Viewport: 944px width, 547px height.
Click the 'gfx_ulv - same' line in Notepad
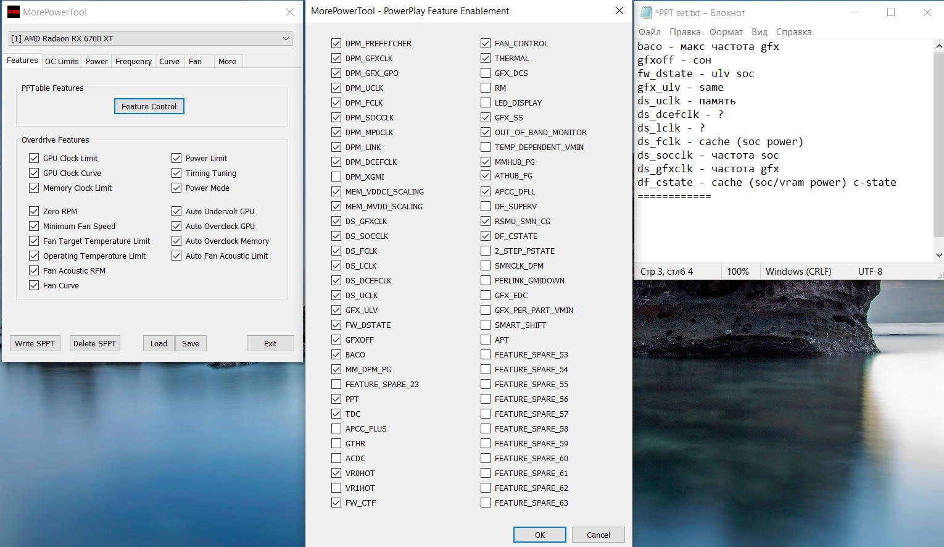(x=681, y=87)
